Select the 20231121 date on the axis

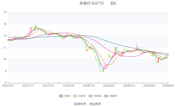click(28, 85)
